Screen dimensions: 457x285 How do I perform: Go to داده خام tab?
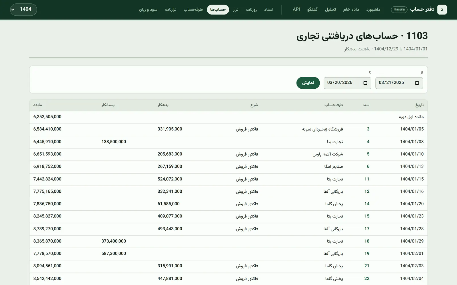[351, 9]
